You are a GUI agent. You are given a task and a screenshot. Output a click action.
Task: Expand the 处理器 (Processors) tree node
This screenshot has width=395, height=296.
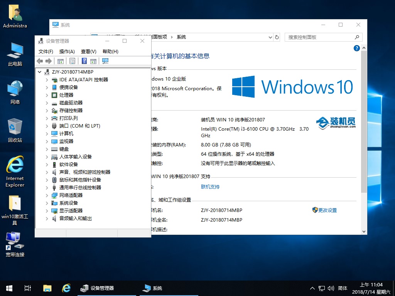[x=47, y=95]
